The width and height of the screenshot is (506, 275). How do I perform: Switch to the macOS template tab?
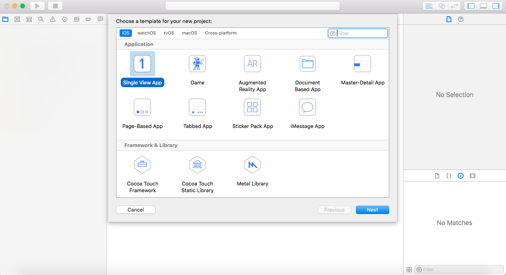[189, 33]
